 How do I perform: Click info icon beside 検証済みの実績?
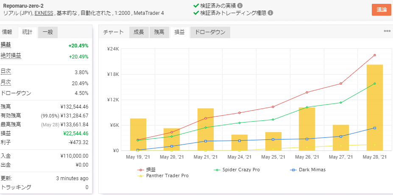pos(240,6)
